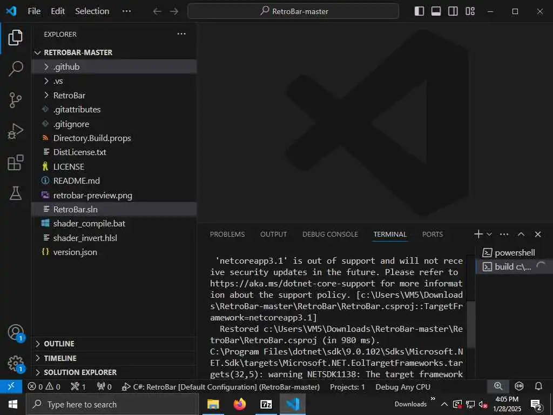
Task: Open the customize layout icon
Action: (470, 11)
